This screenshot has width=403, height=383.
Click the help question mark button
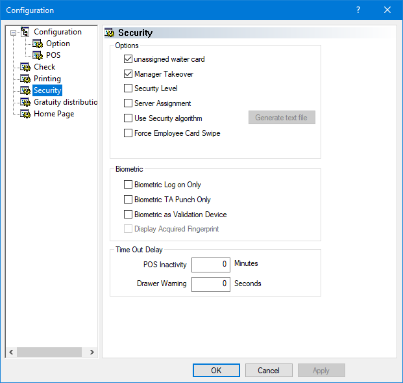[x=358, y=10]
